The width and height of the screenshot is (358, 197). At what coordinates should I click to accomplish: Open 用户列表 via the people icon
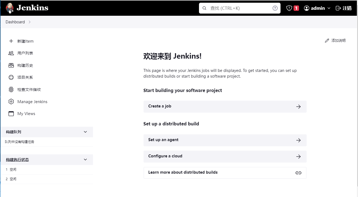click(11, 53)
